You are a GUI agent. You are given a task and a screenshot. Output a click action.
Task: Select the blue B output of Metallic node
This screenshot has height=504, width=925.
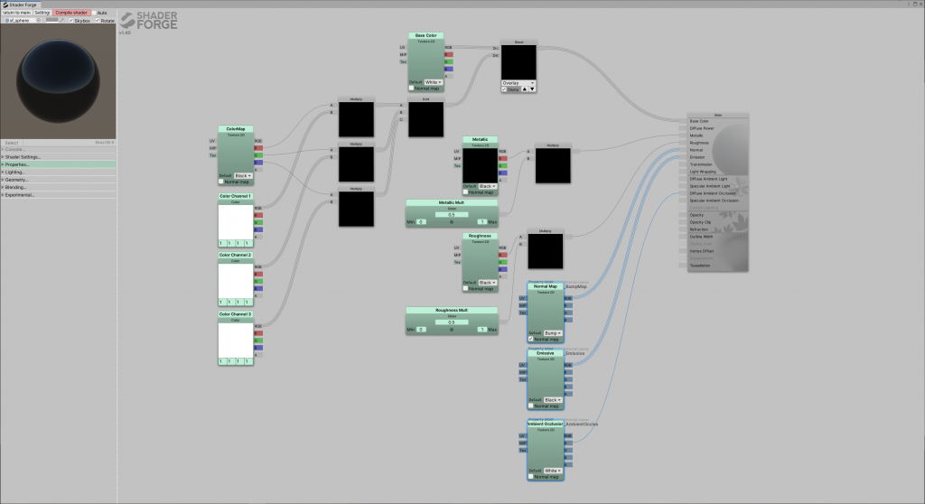pyautogui.click(x=502, y=173)
